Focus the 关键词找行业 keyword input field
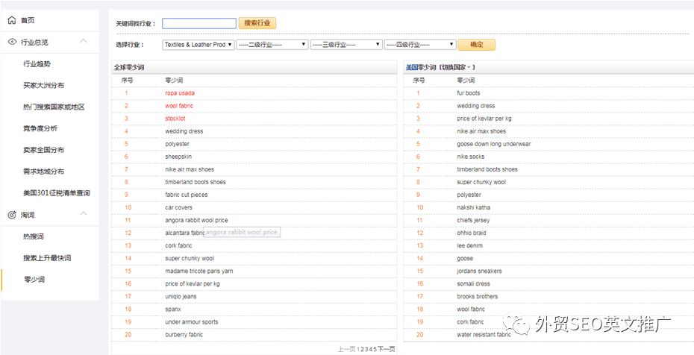The image size is (694, 355). (x=199, y=23)
